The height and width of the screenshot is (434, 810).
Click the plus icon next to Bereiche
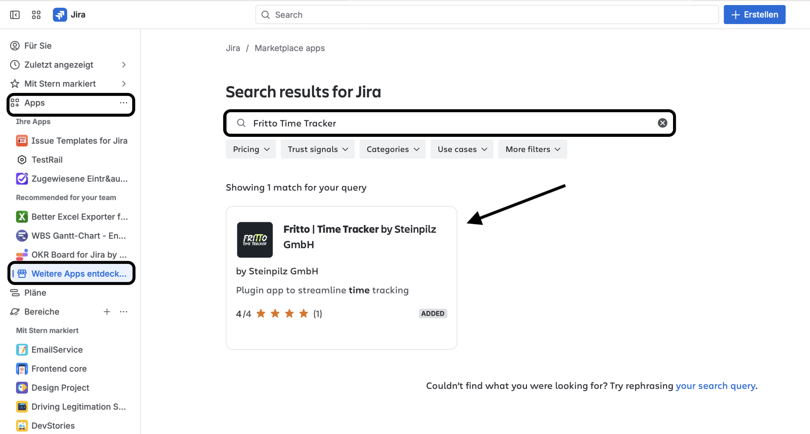(x=107, y=312)
